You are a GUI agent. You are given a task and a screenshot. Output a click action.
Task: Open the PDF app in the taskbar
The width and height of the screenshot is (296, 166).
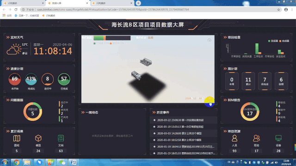(50, 162)
